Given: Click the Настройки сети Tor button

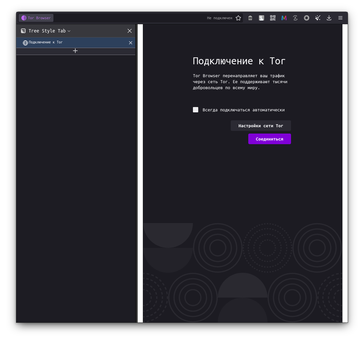Looking at the screenshot, I should click(x=261, y=126).
